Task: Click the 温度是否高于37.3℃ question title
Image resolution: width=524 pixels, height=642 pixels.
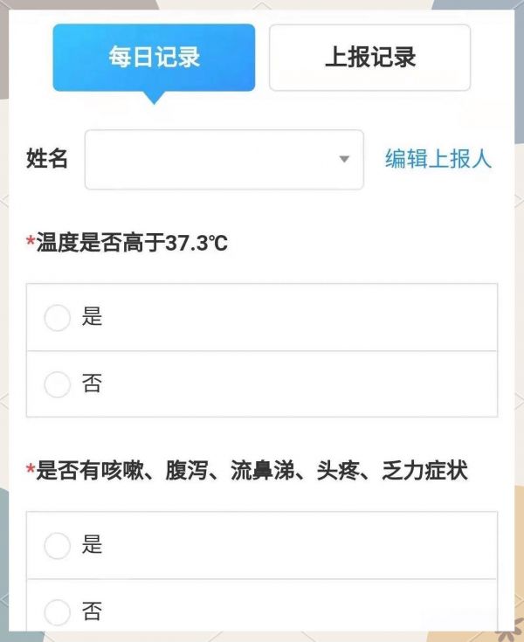Action: tap(132, 243)
